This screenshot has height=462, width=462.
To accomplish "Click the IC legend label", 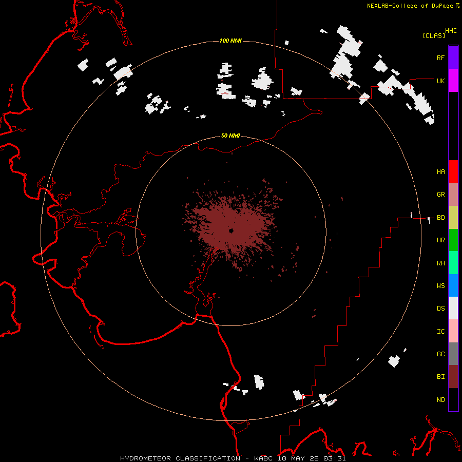I will [x=440, y=332].
